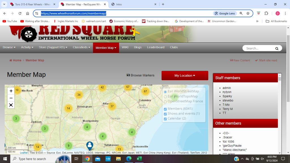The width and height of the screenshot is (290, 163).
Task: Select Esri WorldTopoMap base layer
Action: pos(165,97)
